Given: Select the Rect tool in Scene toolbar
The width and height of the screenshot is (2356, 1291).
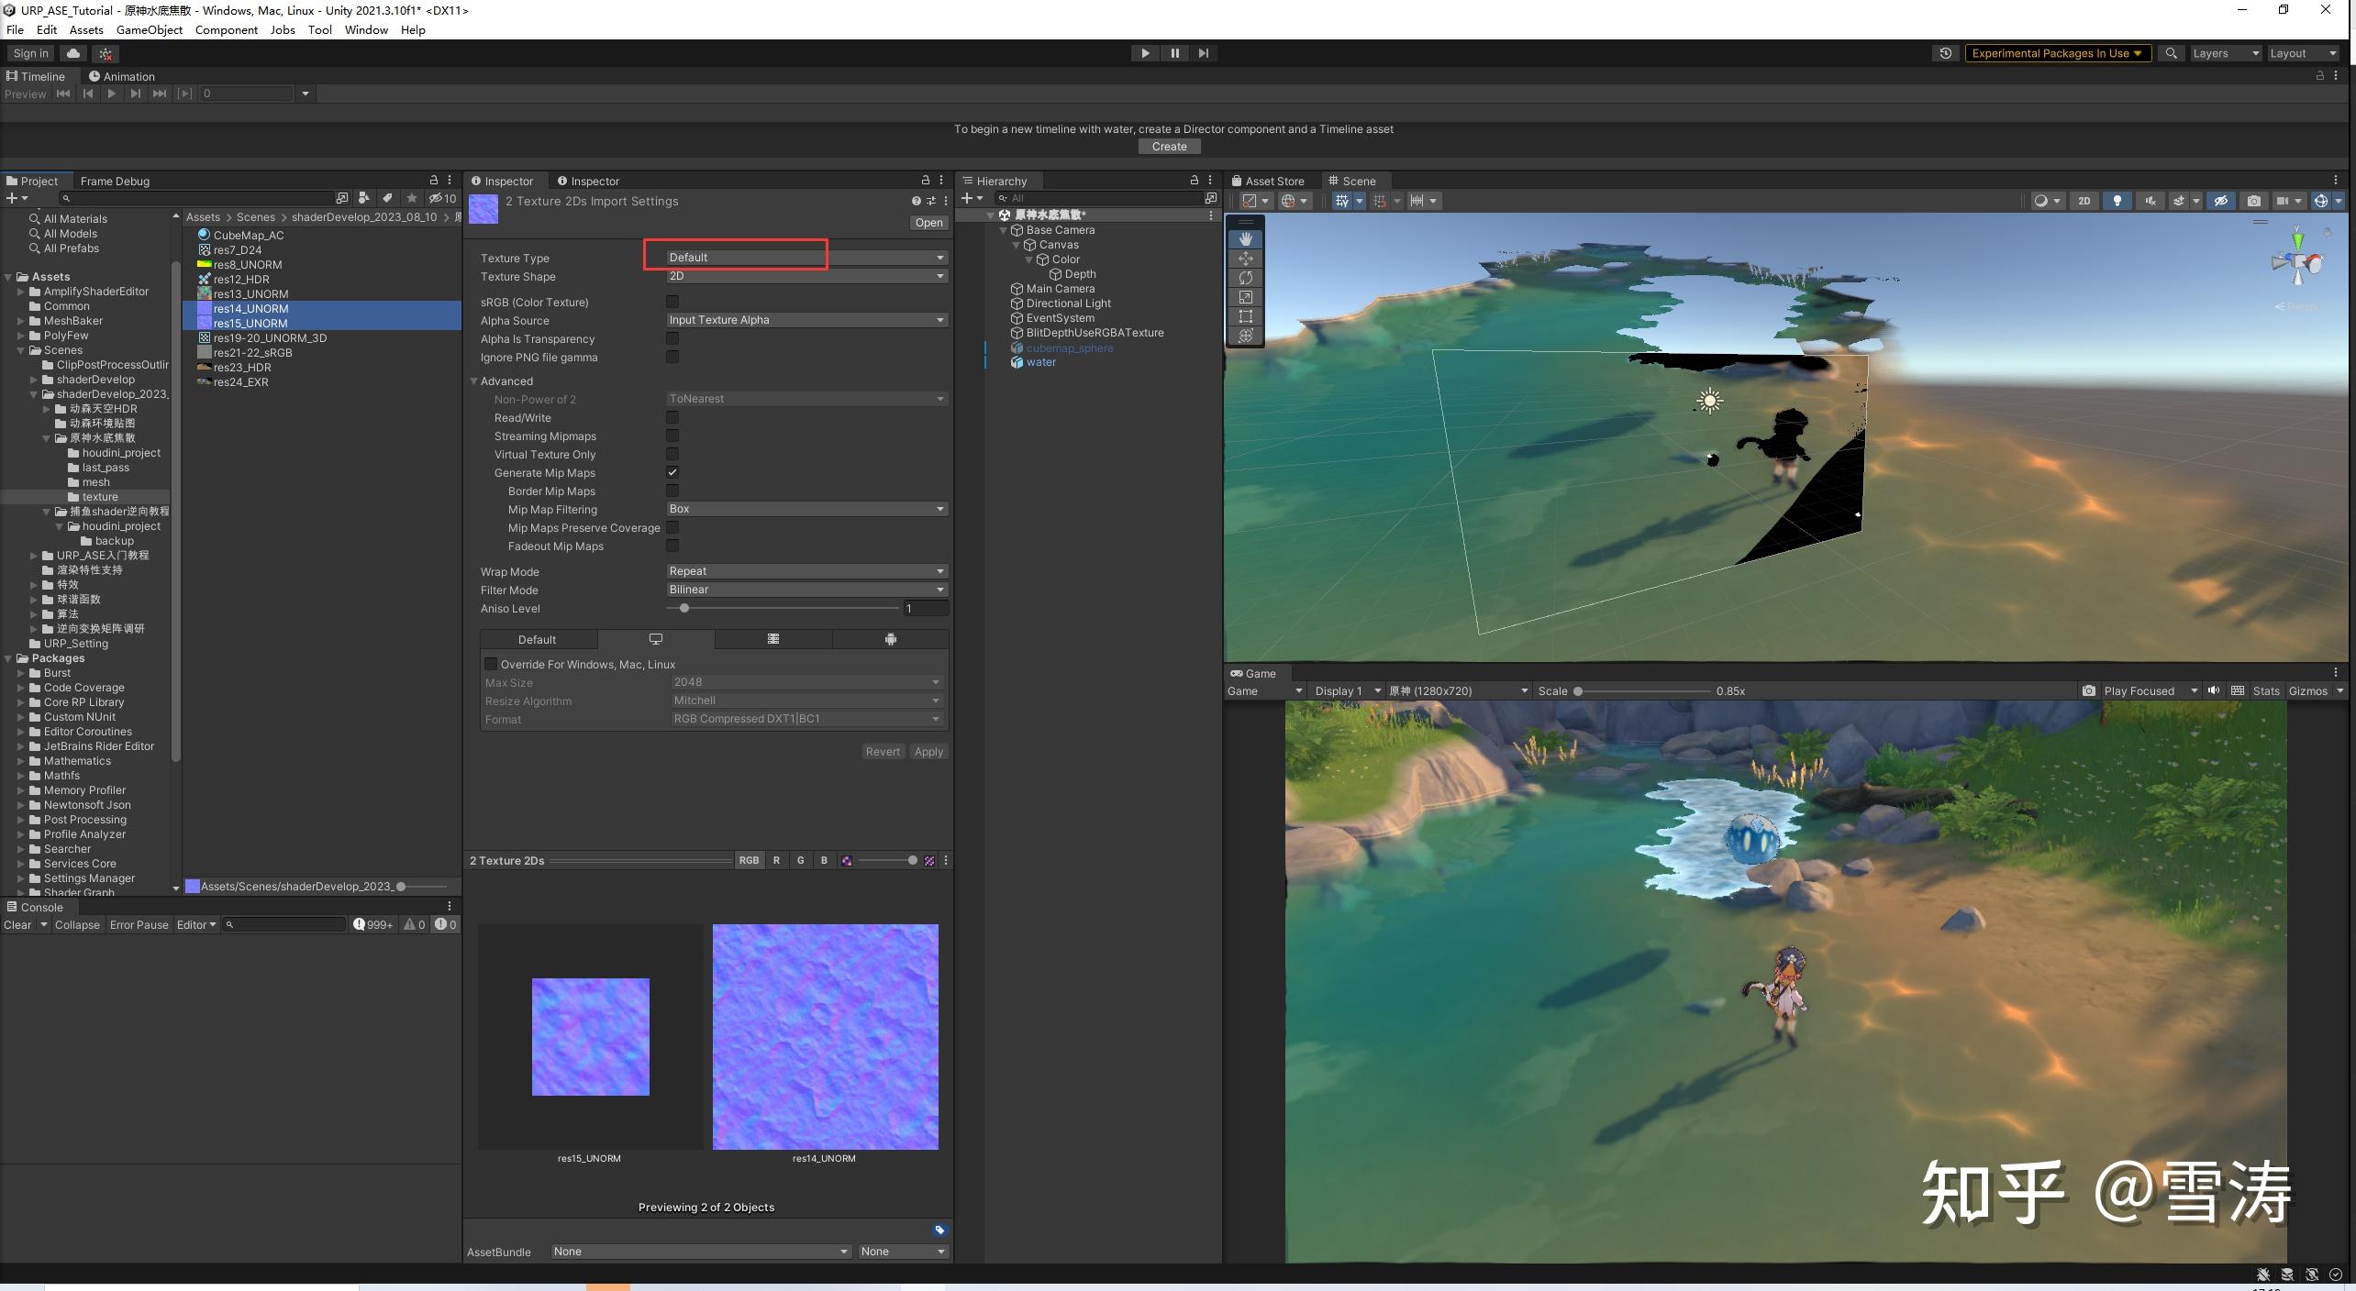Looking at the screenshot, I should (x=1245, y=316).
